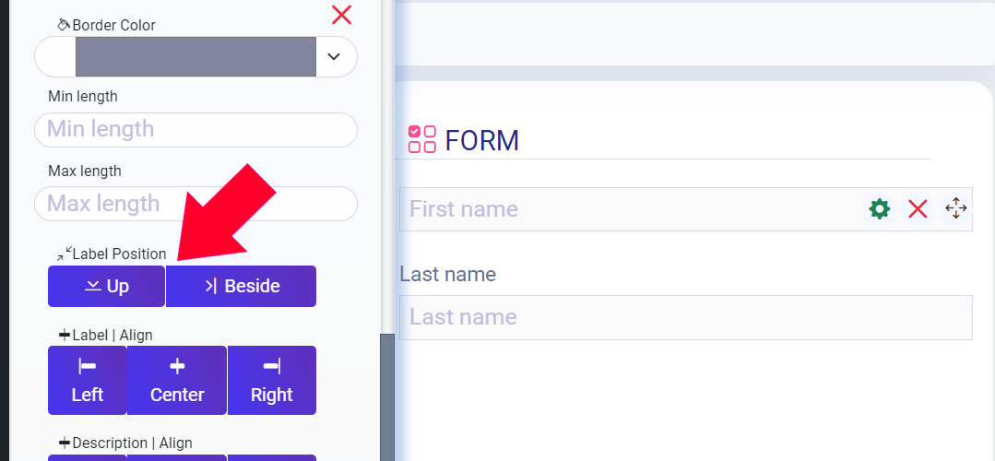Align label to Center

[x=177, y=381]
